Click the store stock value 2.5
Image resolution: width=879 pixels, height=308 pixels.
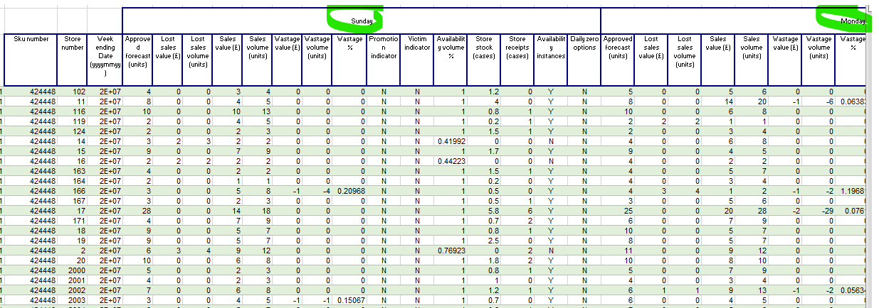(x=484, y=241)
